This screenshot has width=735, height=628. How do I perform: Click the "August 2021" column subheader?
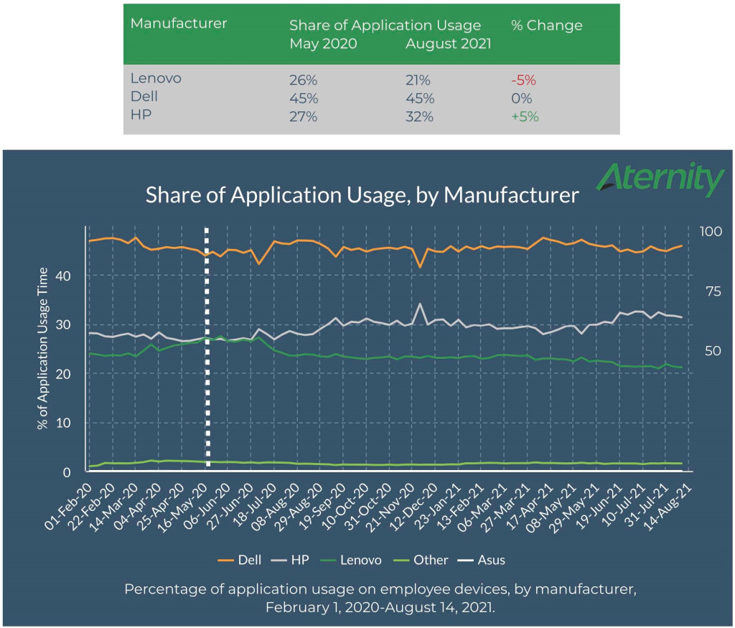tap(448, 44)
